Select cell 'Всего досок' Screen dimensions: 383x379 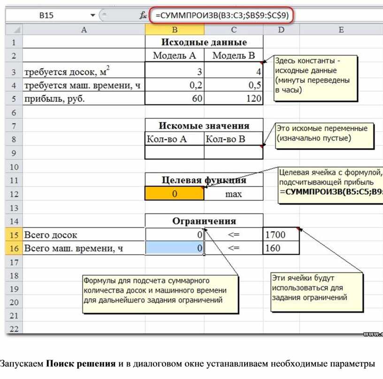click(x=84, y=235)
